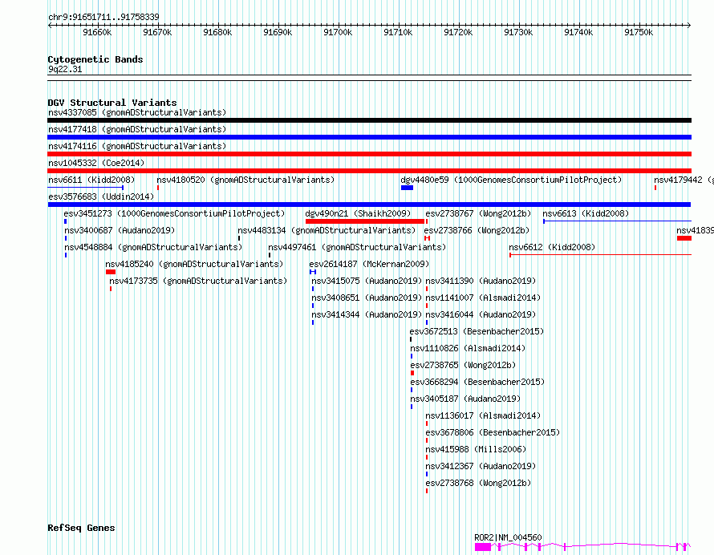Open the nsv1045332 (Coe2014) label
The height and width of the screenshot is (555, 714).
tap(96, 163)
